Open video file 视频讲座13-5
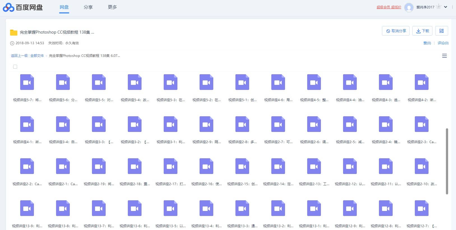Viewport: 456px width, 230px height. [171, 208]
